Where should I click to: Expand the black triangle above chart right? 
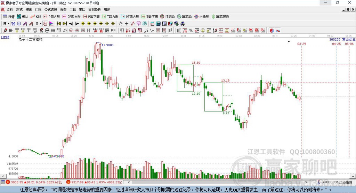[289, 42]
